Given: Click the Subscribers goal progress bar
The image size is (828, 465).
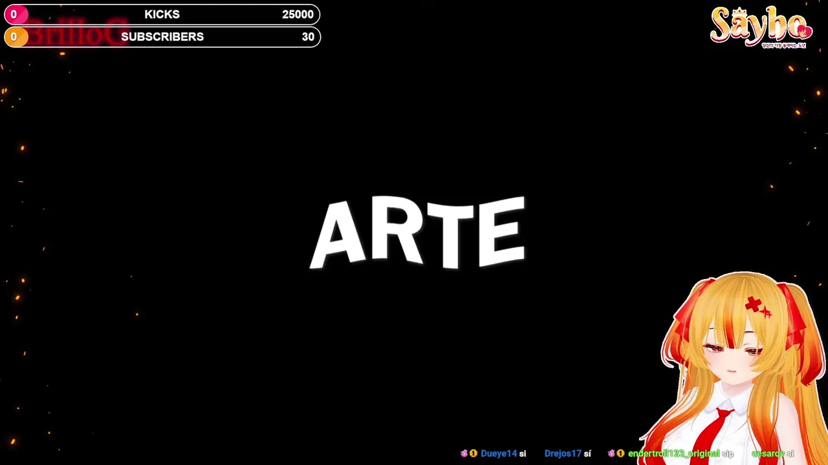Looking at the screenshot, I should point(162,37).
